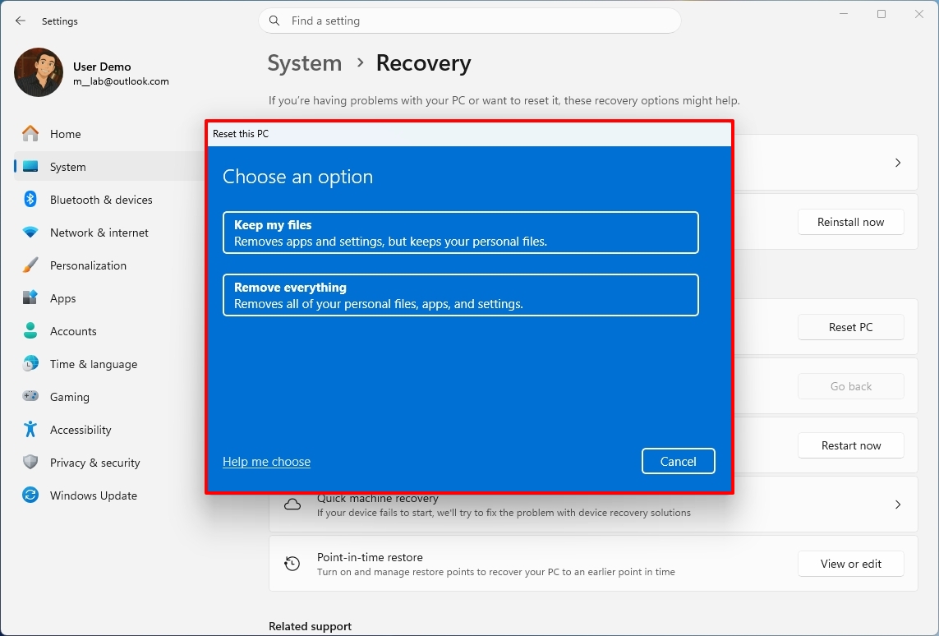
Task: Expand Quick machine recovery chevron
Action: [x=898, y=505]
